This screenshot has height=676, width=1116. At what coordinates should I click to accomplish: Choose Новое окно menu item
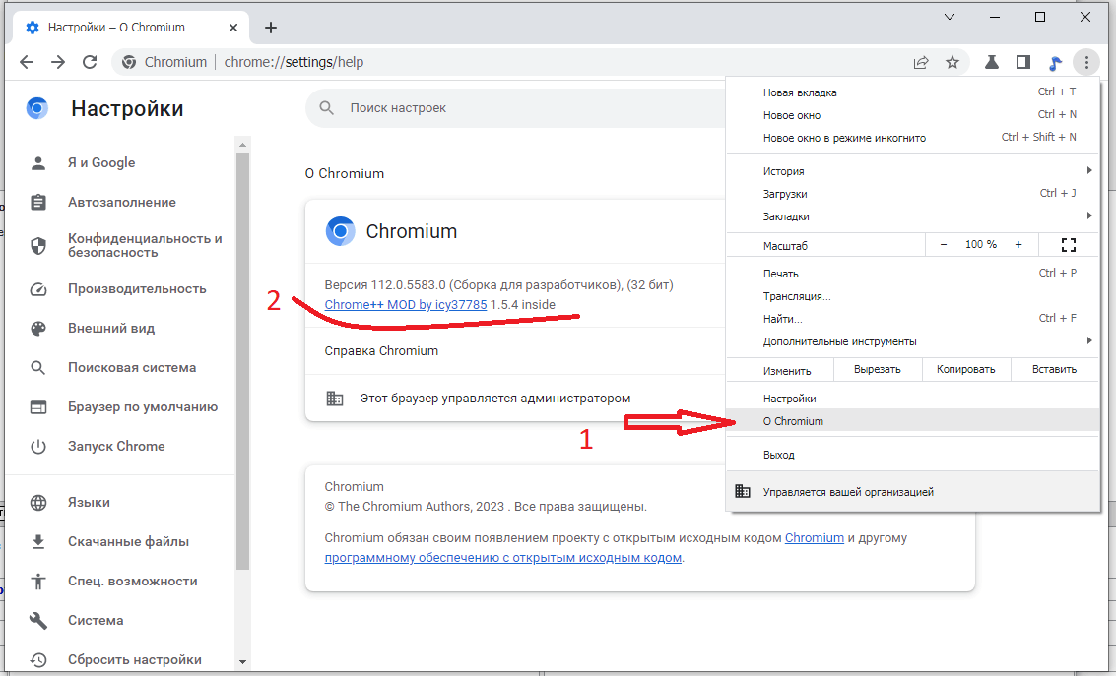[912, 115]
